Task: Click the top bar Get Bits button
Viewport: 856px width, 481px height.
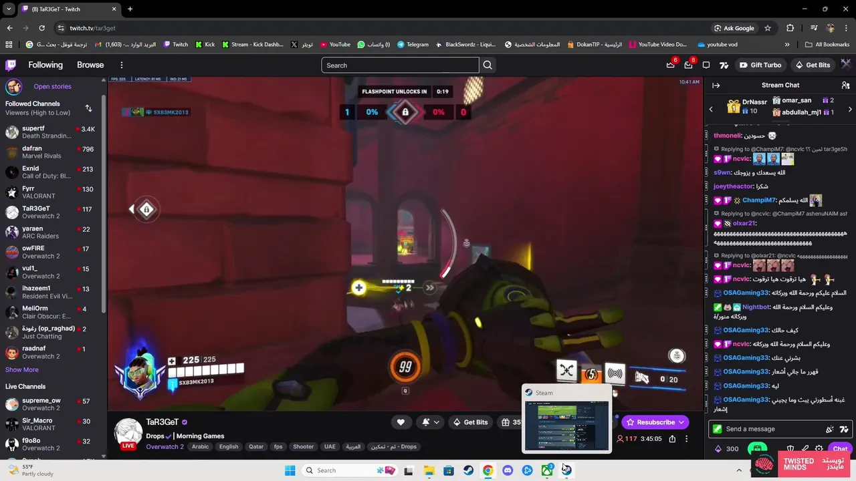Action: (x=813, y=65)
